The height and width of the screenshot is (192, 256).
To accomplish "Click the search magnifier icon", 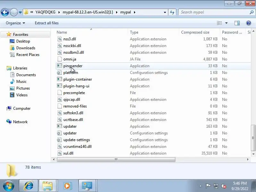I will coord(252,12).
